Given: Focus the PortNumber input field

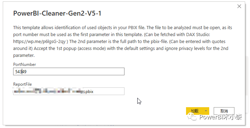Looking at the screenshot, I should click(x=69, y=71).
